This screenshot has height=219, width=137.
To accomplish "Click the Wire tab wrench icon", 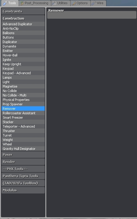I will 94,3.
